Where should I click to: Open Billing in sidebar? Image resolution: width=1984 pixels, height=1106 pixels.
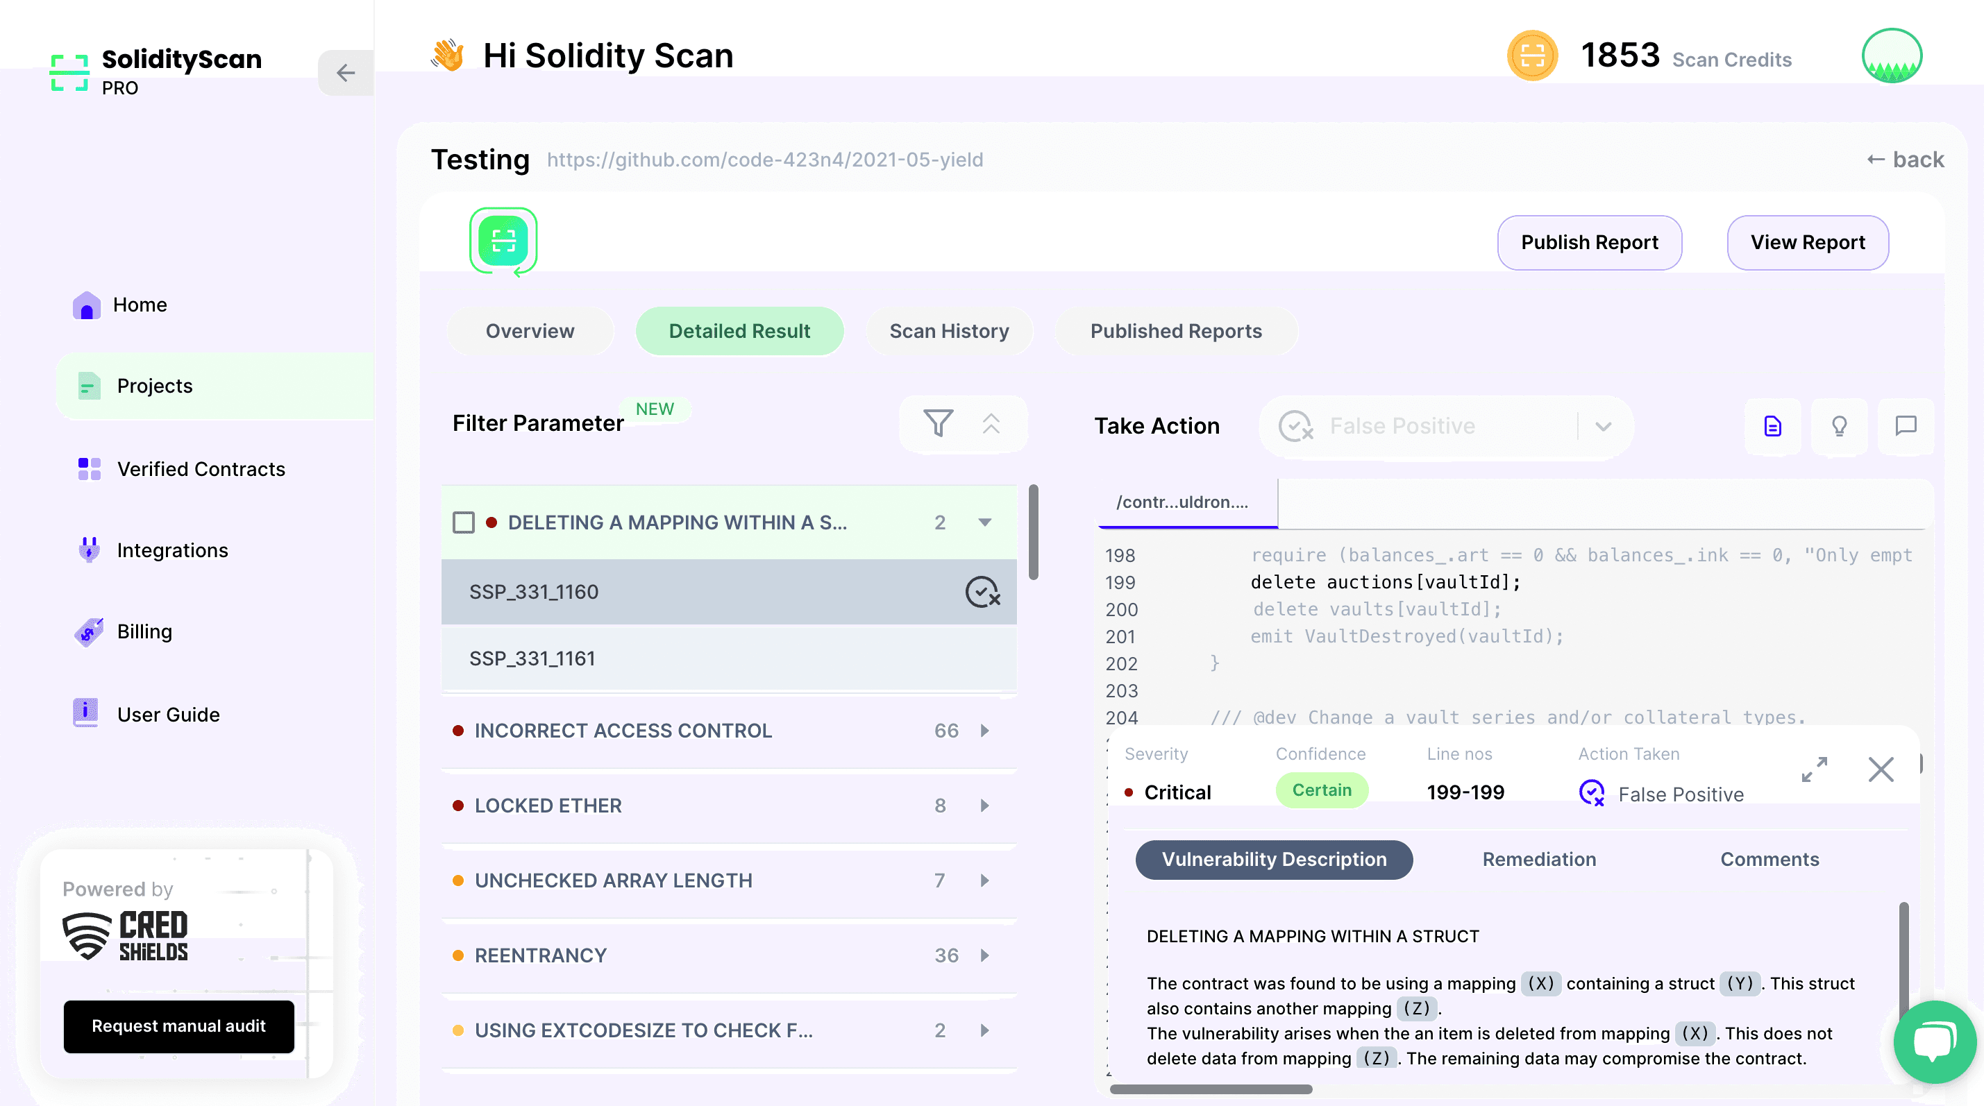(x=124, y=631)
